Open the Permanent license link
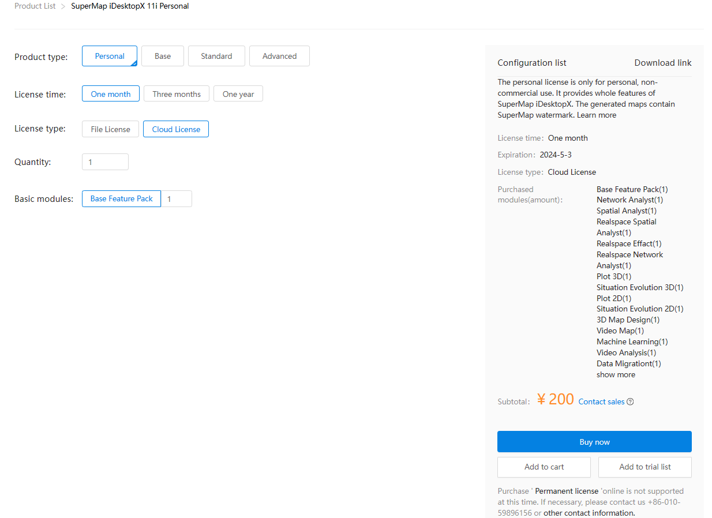The height and width of the screenshot is (518, 712). pyautogui.click(x=567, y=491)
